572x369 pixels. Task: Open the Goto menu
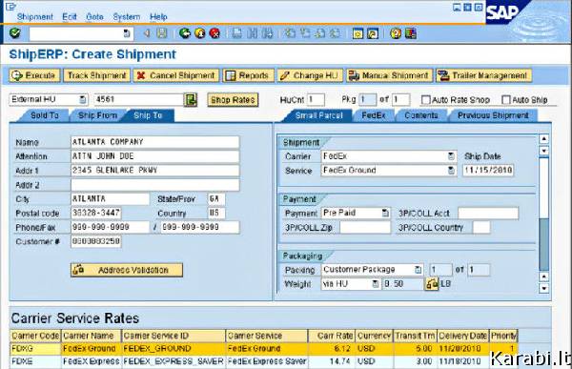[94, 17]
